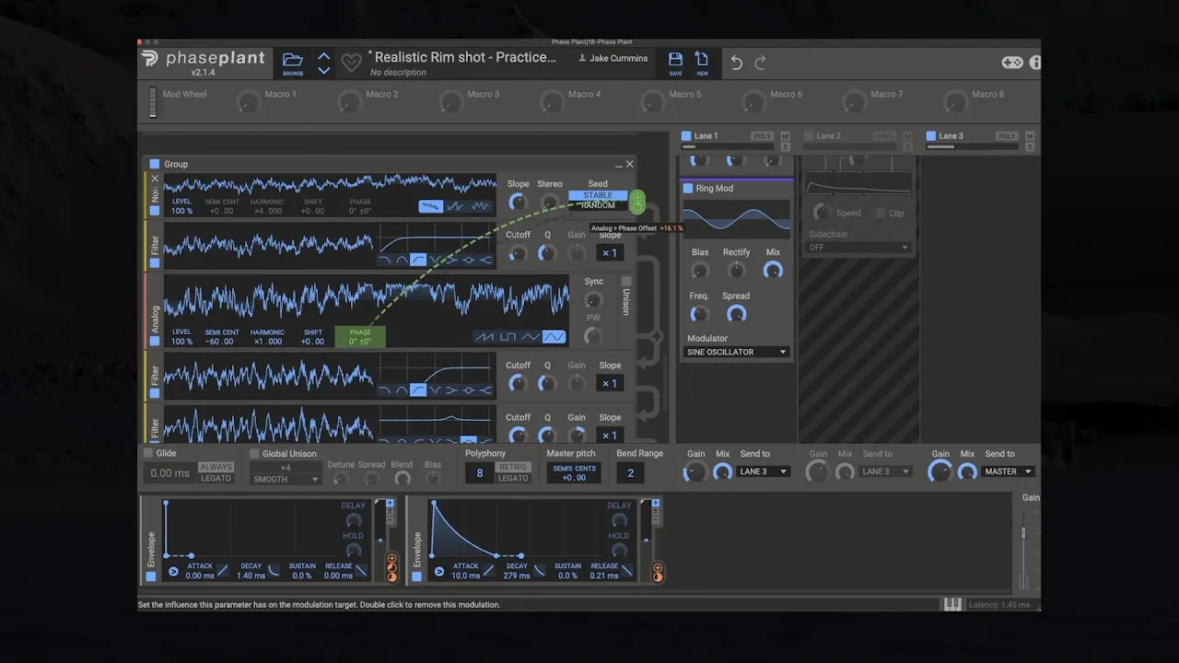Toggle the Clip checkbox in Lane 2
The height and width of the screenshot is (663, 1179).
point(881,213)
